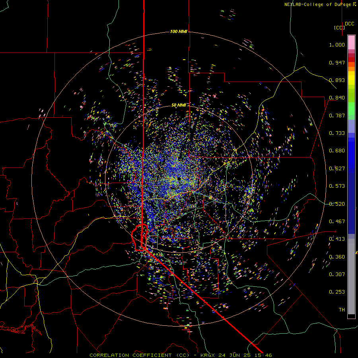Image resolution: width=358 pixels, height=358 pixels.
Task: Click the 0.893 scale value
Action: [337, 80]
